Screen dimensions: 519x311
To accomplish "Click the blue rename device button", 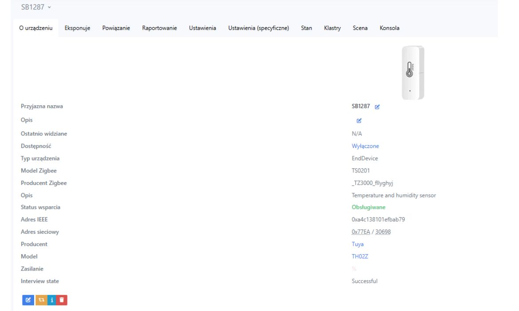I will coord(28,300).
